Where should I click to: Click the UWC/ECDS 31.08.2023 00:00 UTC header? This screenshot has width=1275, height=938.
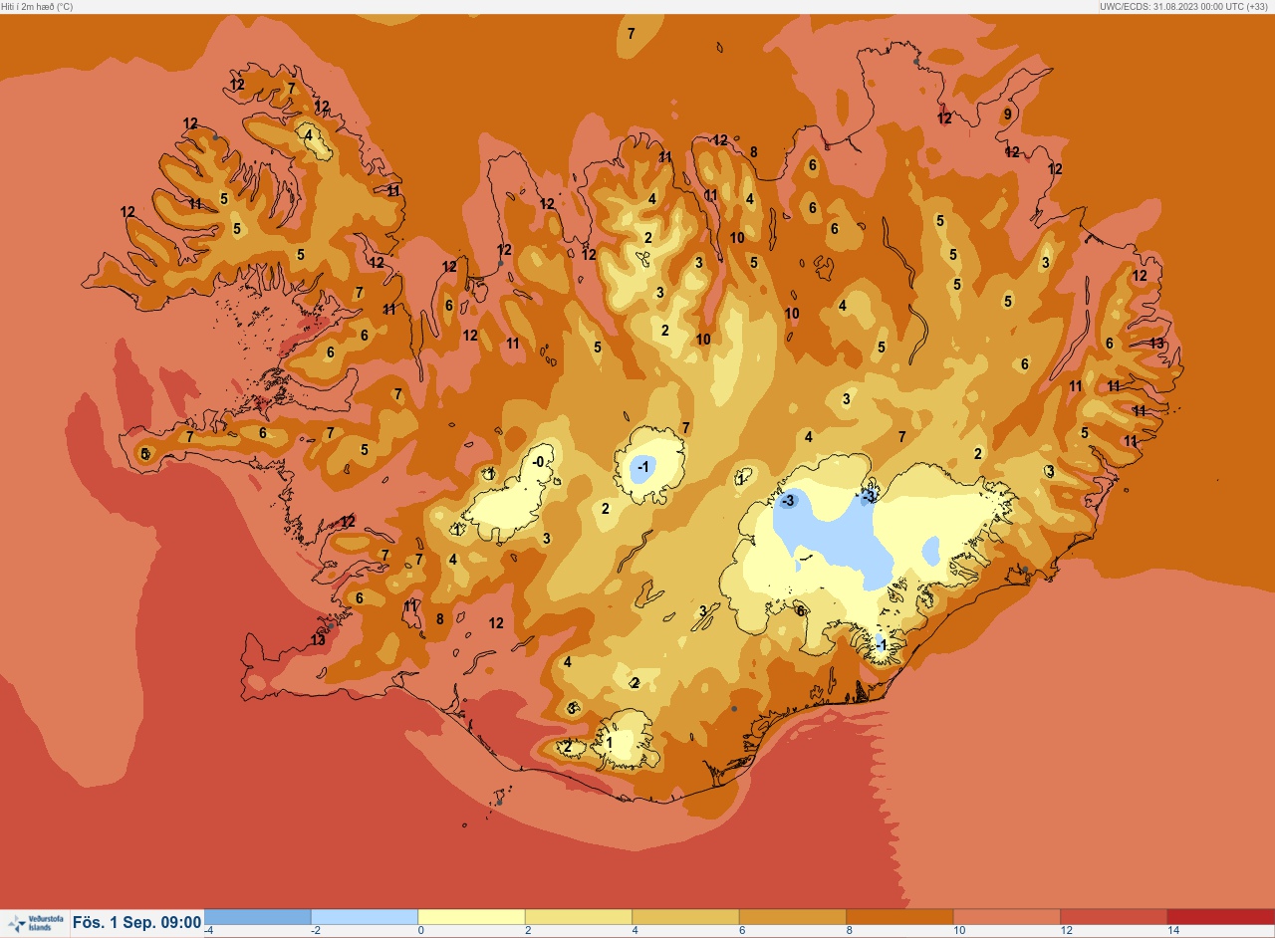1185,6
